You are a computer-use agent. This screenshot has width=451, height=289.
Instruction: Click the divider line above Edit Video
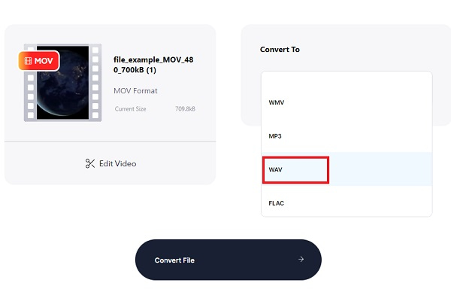(110, 141)
